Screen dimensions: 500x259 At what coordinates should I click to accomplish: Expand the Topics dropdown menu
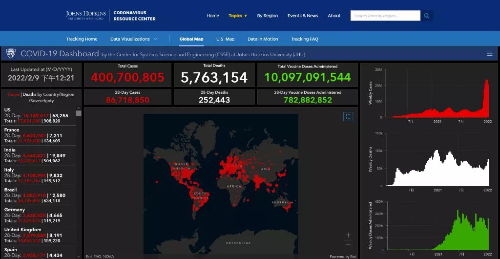[x=238, y=16]
